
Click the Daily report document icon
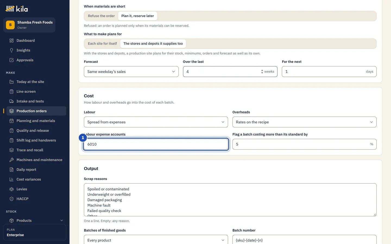tap(11, 170)
